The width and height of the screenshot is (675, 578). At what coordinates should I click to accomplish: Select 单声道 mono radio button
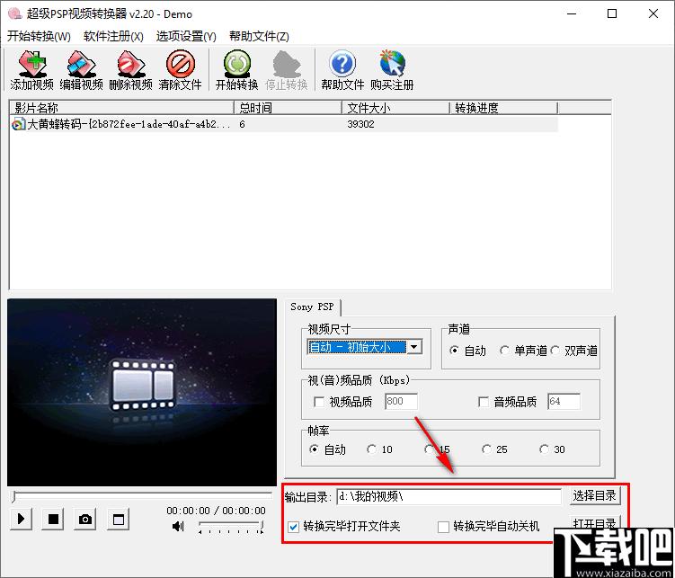click(x=504, y=351)
